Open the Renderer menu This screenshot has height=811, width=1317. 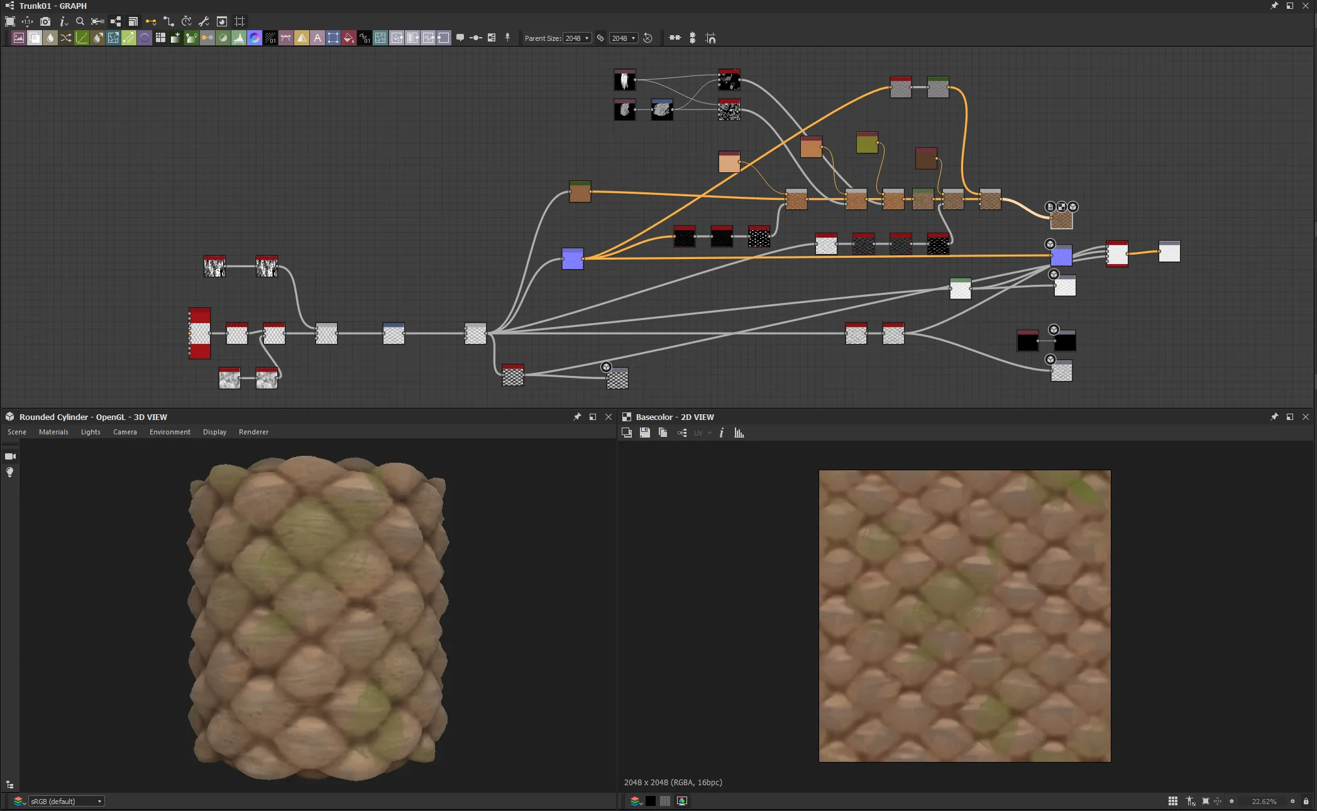253,432
